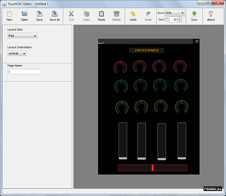The height and width of the screenshot is (196, 226).
Task: Select the Delete toolbar icon
Action: click(x=117, y=14)
